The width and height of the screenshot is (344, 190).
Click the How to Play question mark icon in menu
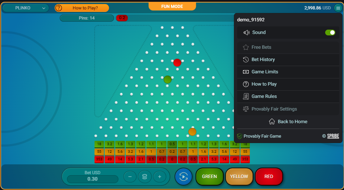click(x=246, y=84)
